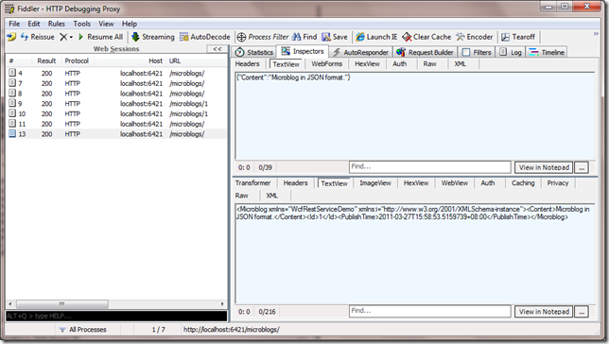Click Clear Cache toolbar button
609x344 pixels.
[426, 37]
